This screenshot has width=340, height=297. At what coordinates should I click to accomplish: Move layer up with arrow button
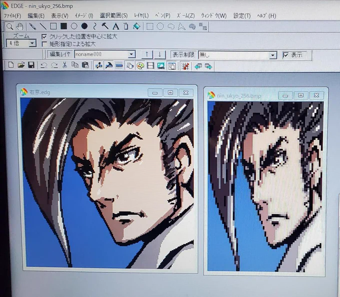(147, 54)
